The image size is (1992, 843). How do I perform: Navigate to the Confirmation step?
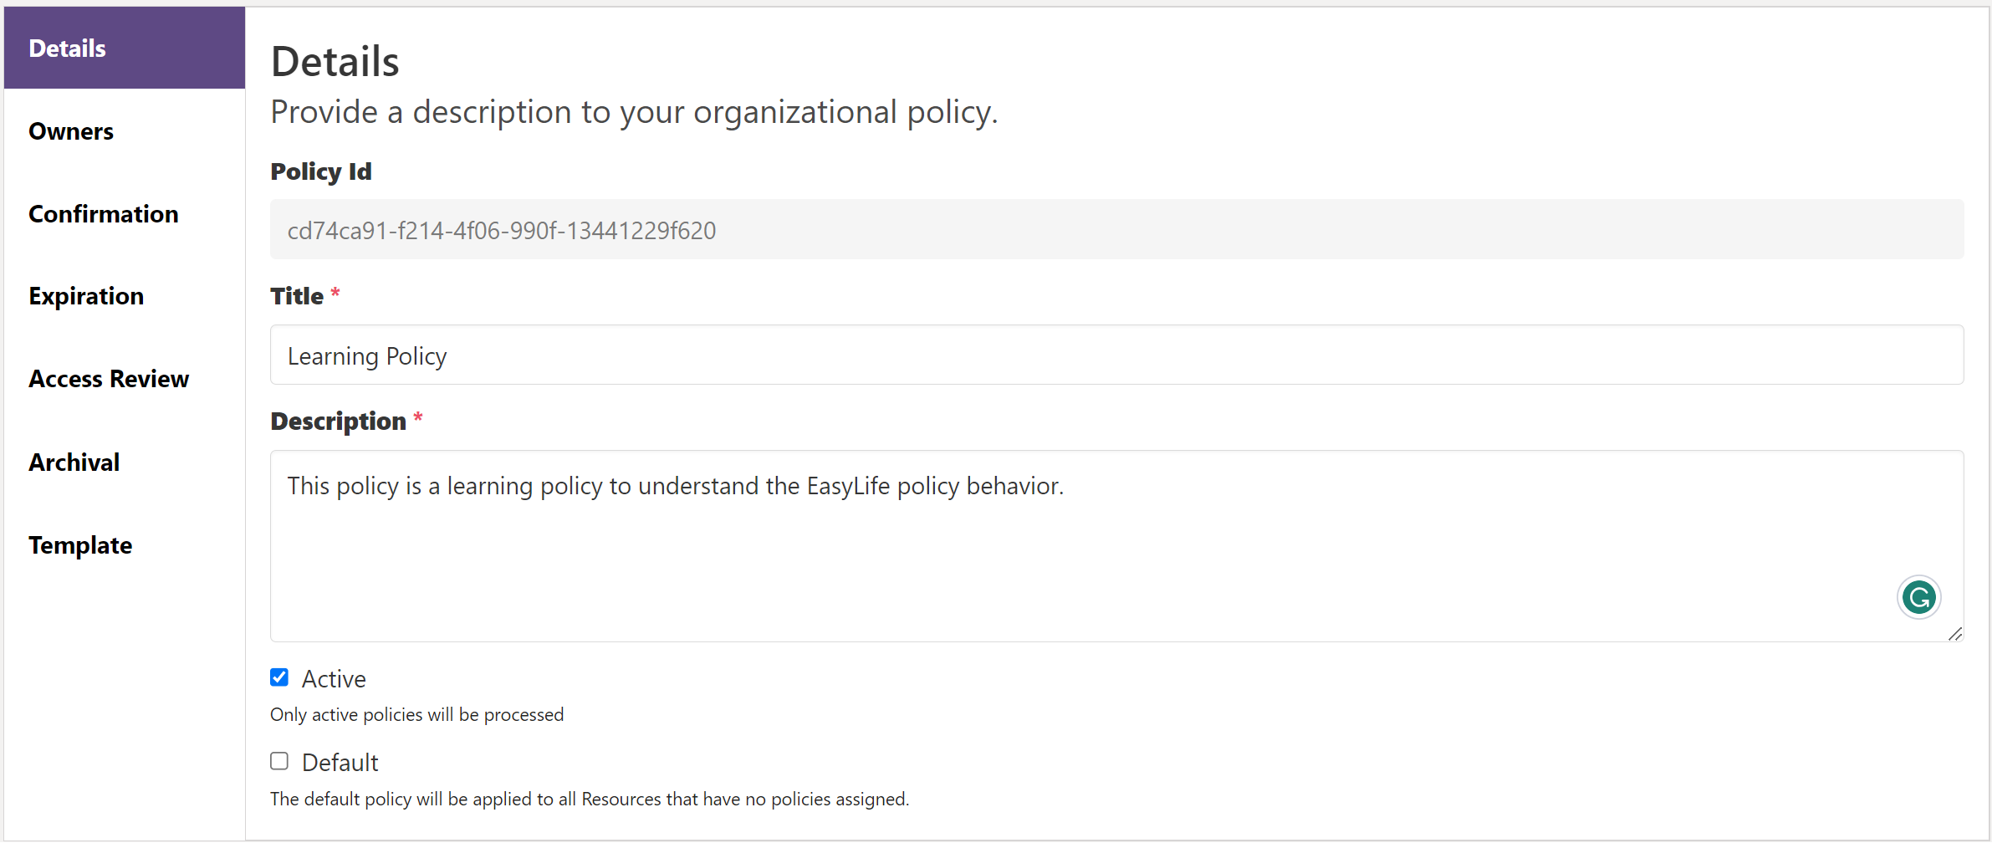tap(103, 213)
